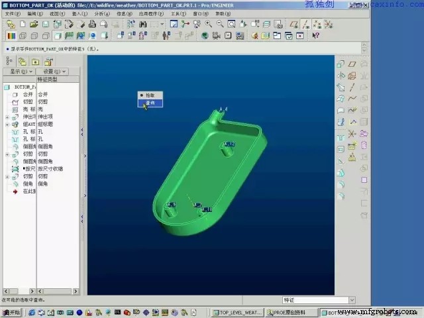
Task: Click the extrude tool icon
Action: (x=341, y=64)
